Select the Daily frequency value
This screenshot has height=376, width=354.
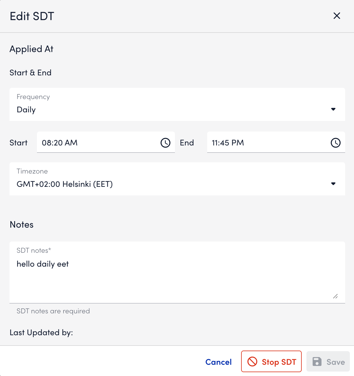coord(26,110)
